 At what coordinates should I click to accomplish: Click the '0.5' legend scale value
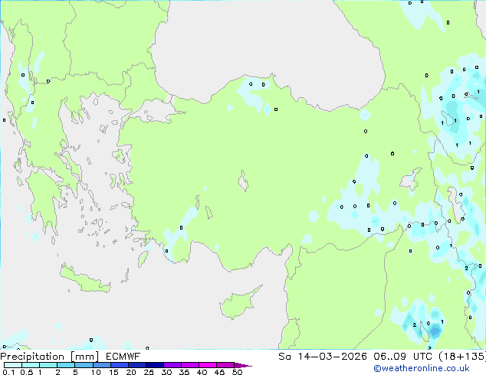click(26, 372)
